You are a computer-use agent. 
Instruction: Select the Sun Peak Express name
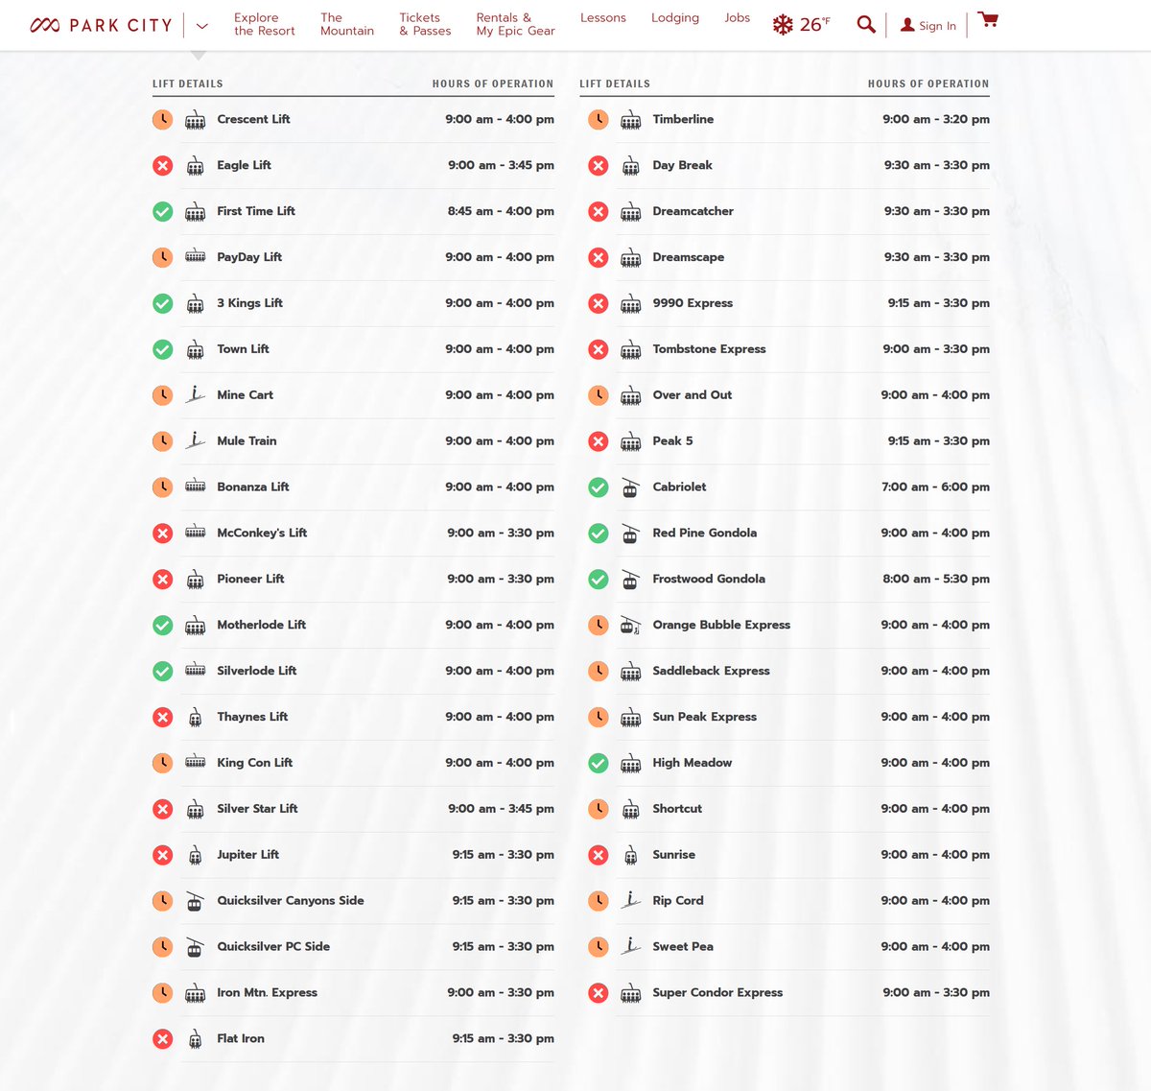coord(705,717)
